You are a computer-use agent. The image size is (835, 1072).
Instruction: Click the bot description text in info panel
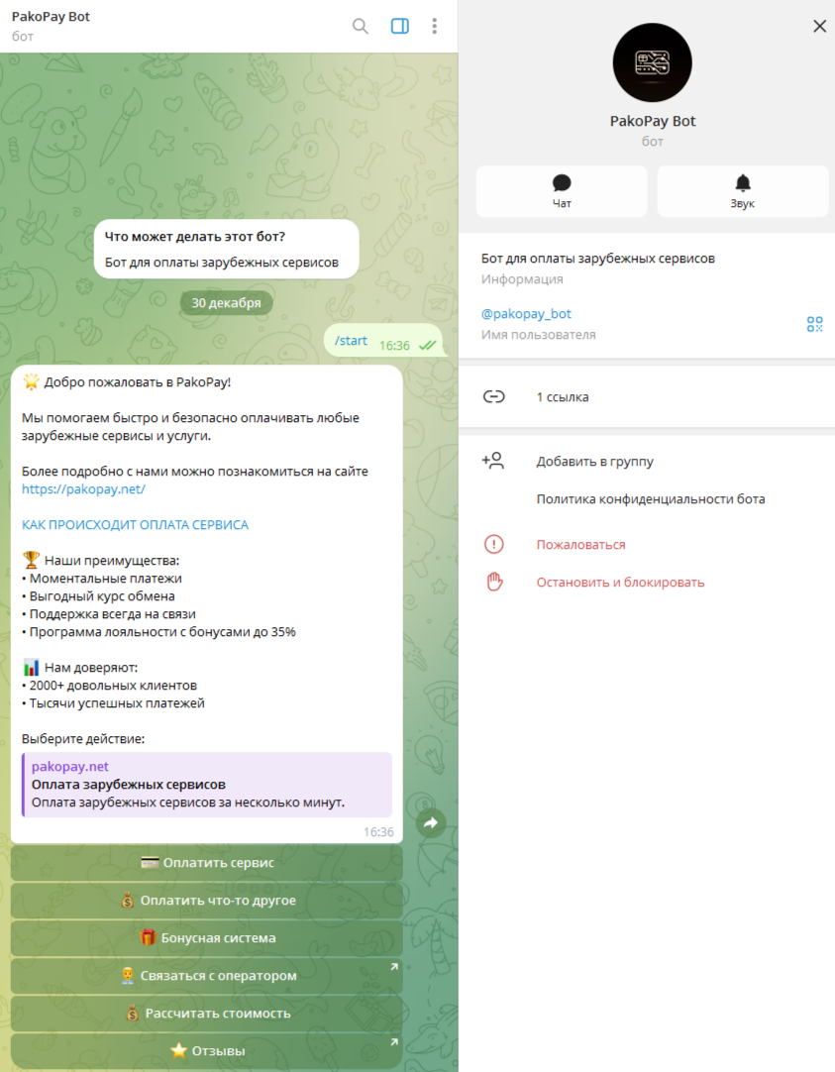coord(598,259)
